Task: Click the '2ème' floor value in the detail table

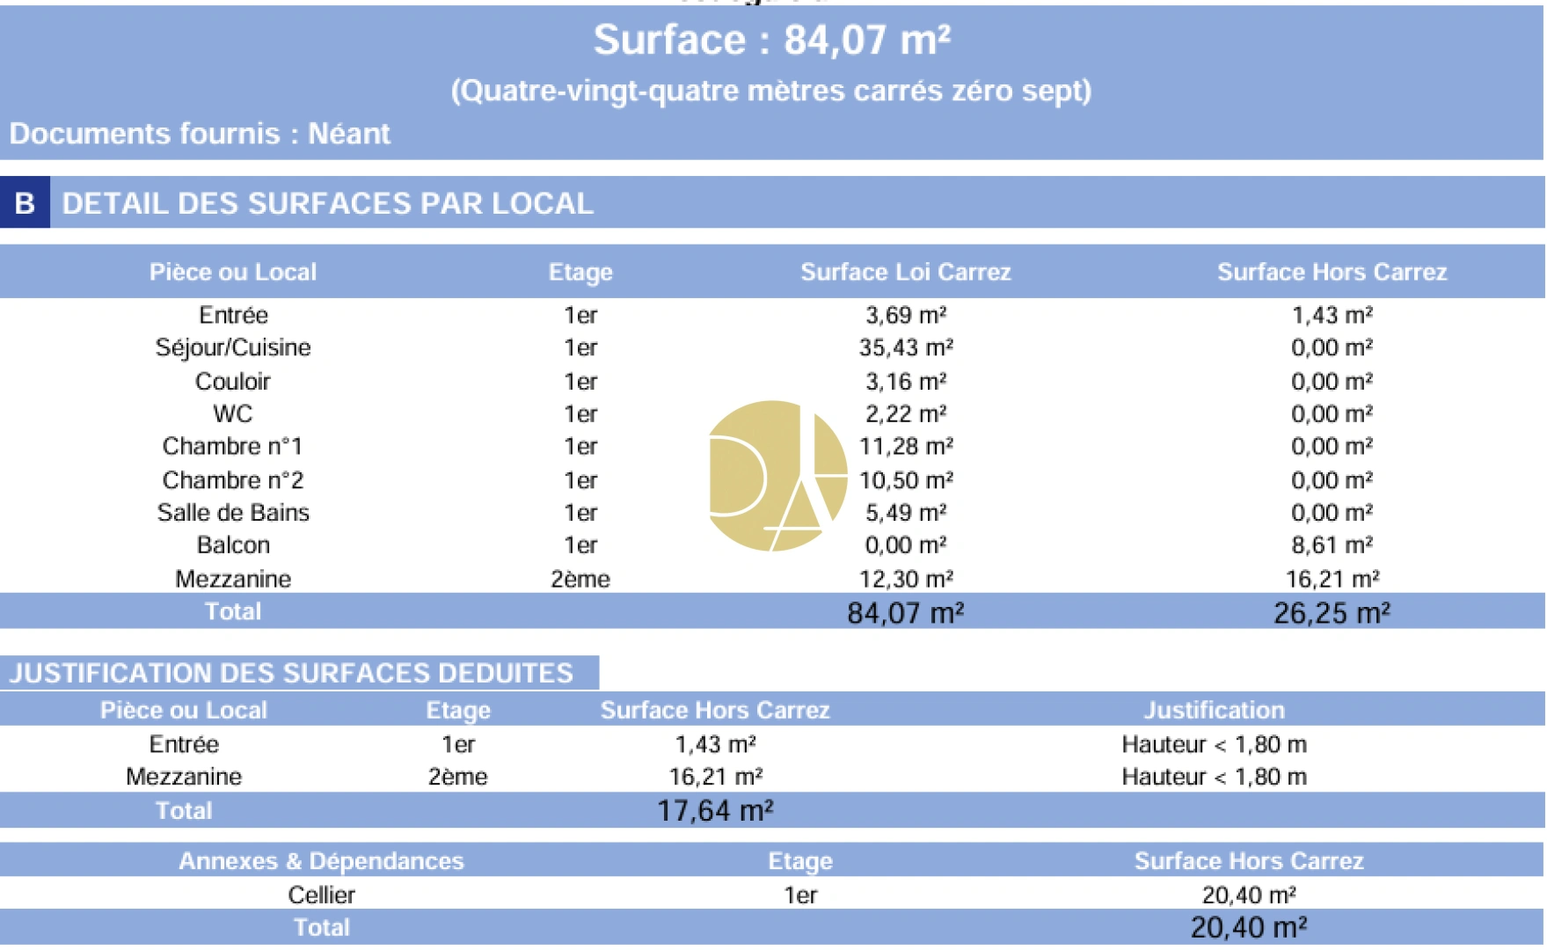Action: click(580, 579)
